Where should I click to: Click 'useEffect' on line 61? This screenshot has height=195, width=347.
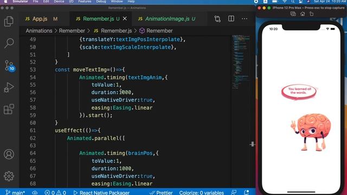[x=68, y=131]
